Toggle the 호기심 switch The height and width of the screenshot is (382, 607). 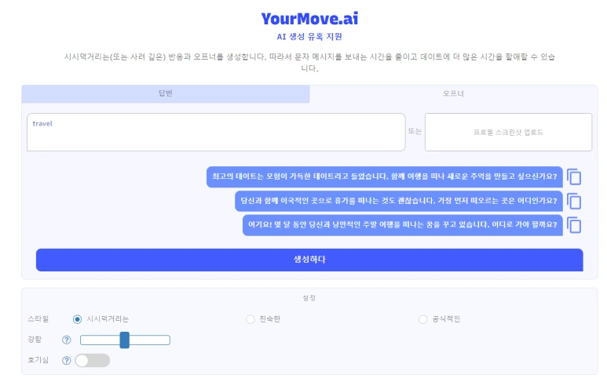coord(93,360)
